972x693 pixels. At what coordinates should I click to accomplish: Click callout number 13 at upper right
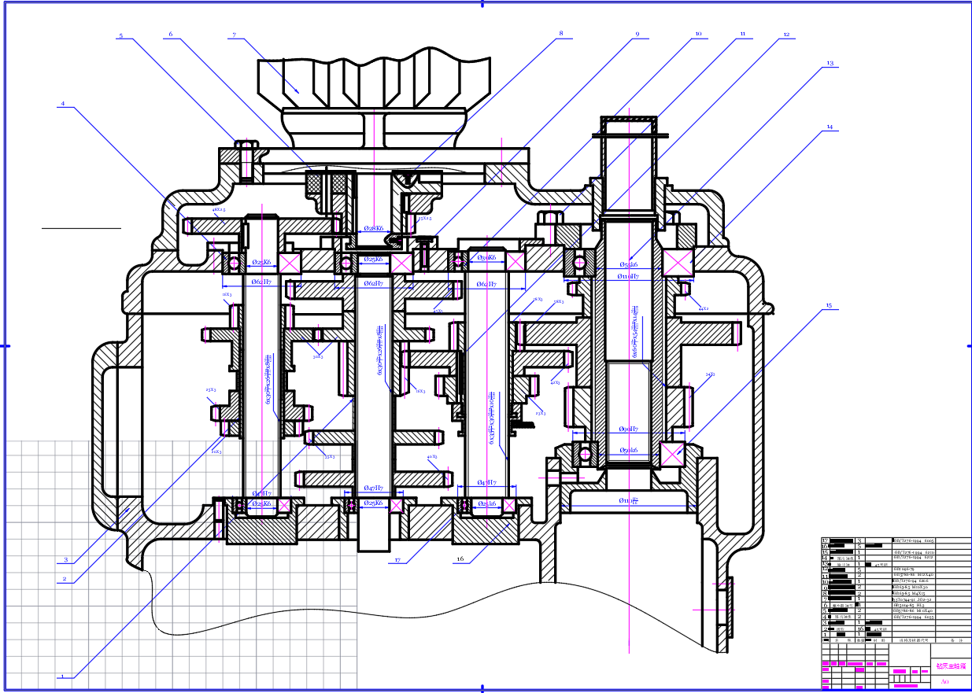[x=829, y=62]
